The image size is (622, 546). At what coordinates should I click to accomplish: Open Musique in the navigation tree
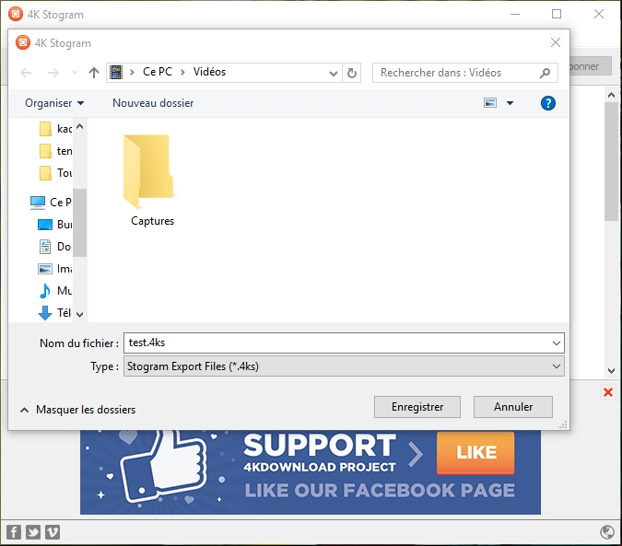click(54, 290)
